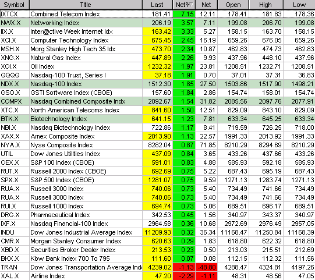Select the S&P 500 Index (CBOE) title
Viewport: 315px width, 280px height.
[62, 180]
